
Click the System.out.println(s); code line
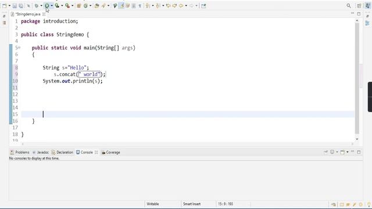tap(73, 81)
